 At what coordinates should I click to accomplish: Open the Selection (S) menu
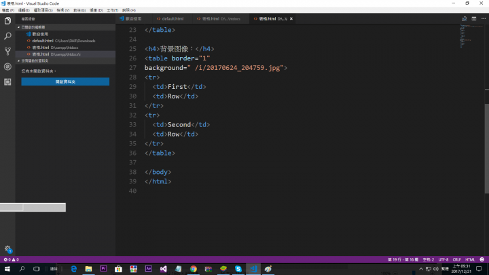[43, 10]
